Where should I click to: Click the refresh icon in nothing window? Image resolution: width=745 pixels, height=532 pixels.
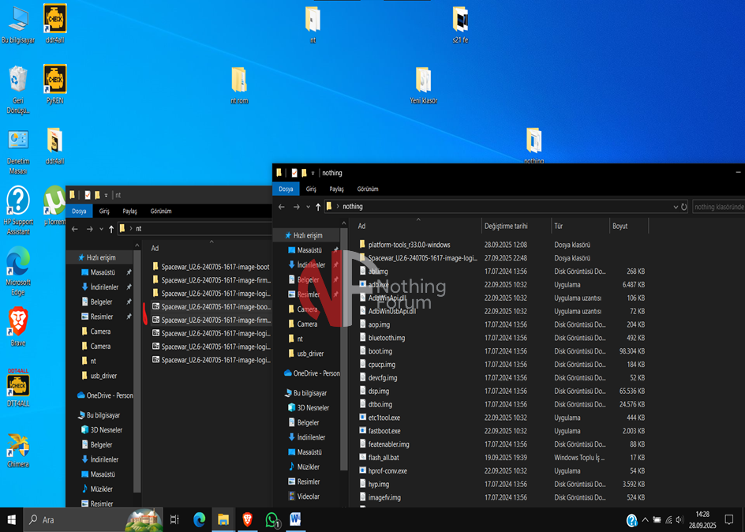pos(683,207)
